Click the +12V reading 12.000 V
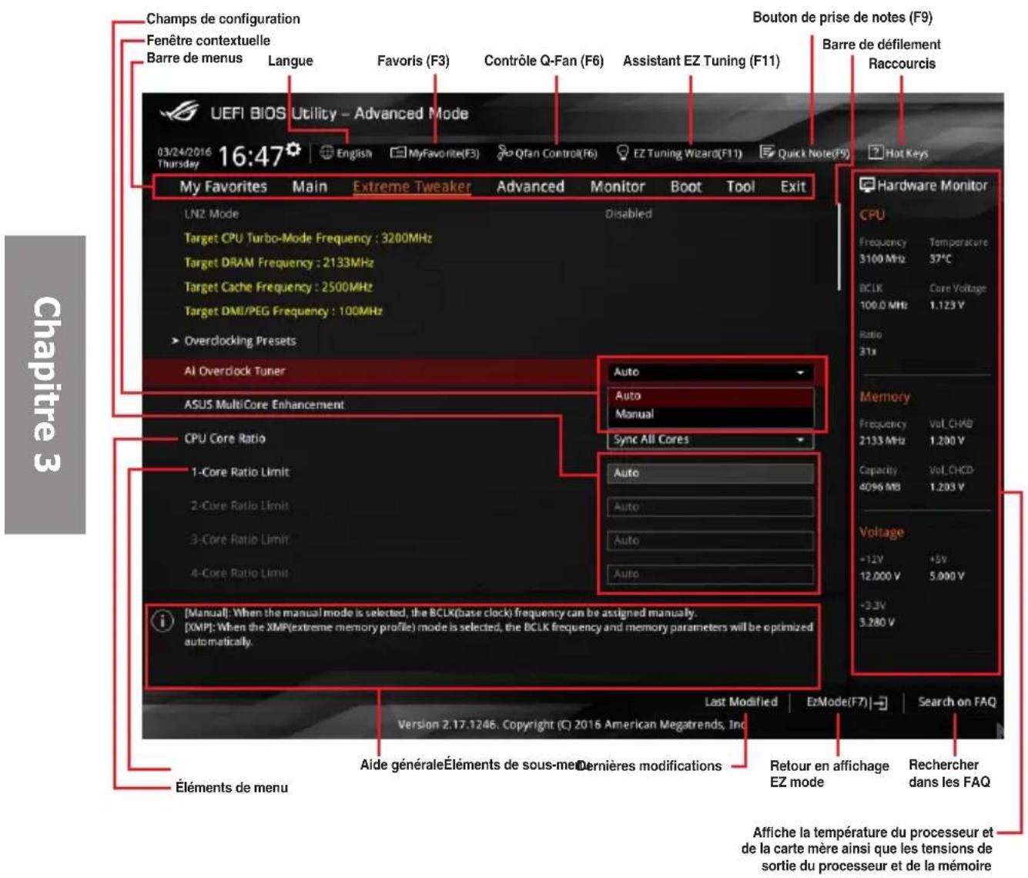Image resolution: width=1028 pixels, height=878 pixels. click(x=879, y=576)
